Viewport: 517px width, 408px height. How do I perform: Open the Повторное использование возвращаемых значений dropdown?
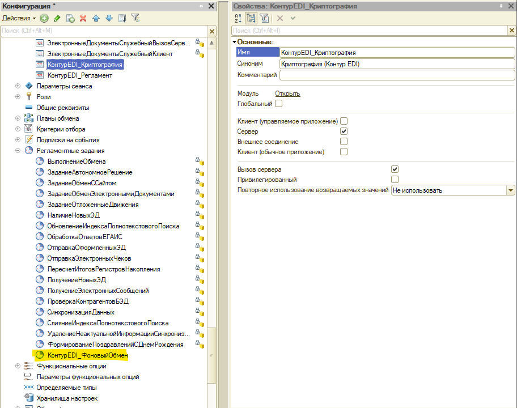coord(511,190)
